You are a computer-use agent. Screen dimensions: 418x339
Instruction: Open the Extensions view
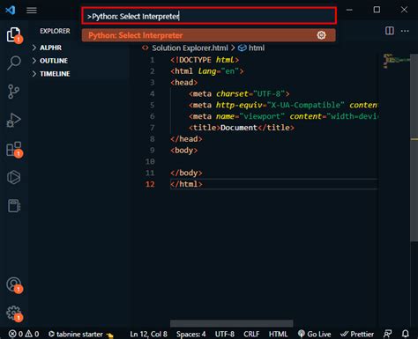(13, 149)
